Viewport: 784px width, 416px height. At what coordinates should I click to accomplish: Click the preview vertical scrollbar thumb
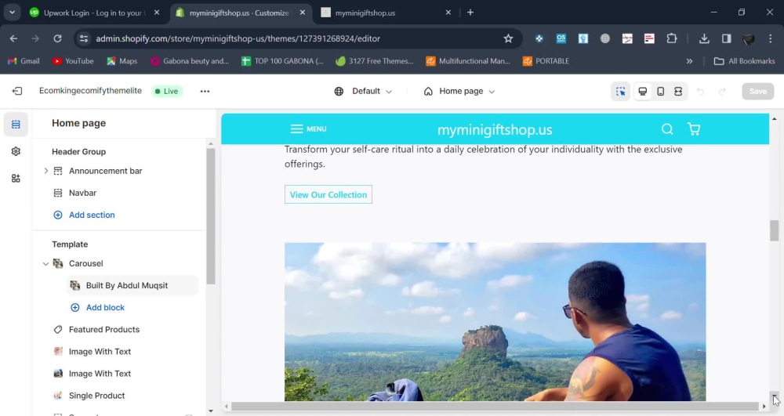(774, 231)
